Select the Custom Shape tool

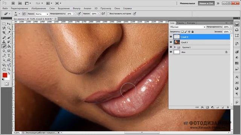pyautogui.click(x=9, y=60)
